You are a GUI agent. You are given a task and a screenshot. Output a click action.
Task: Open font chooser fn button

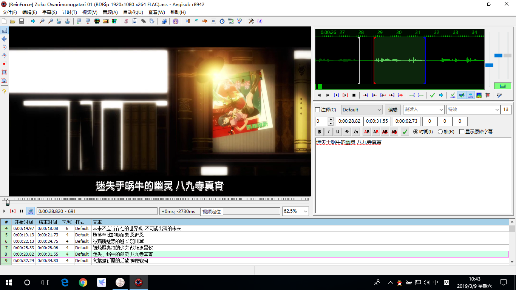click(x=356, y=132)
